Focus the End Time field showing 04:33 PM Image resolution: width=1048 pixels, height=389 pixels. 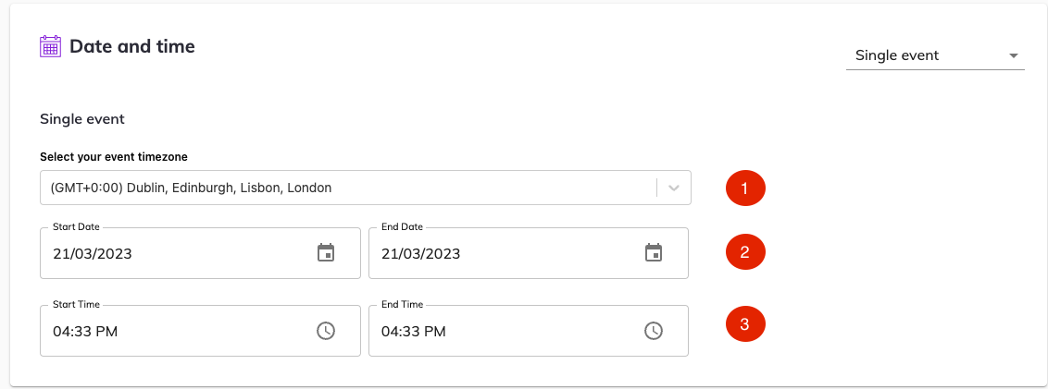pos(529,330)
